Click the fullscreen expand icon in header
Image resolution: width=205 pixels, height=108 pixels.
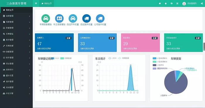click(177, 4)
